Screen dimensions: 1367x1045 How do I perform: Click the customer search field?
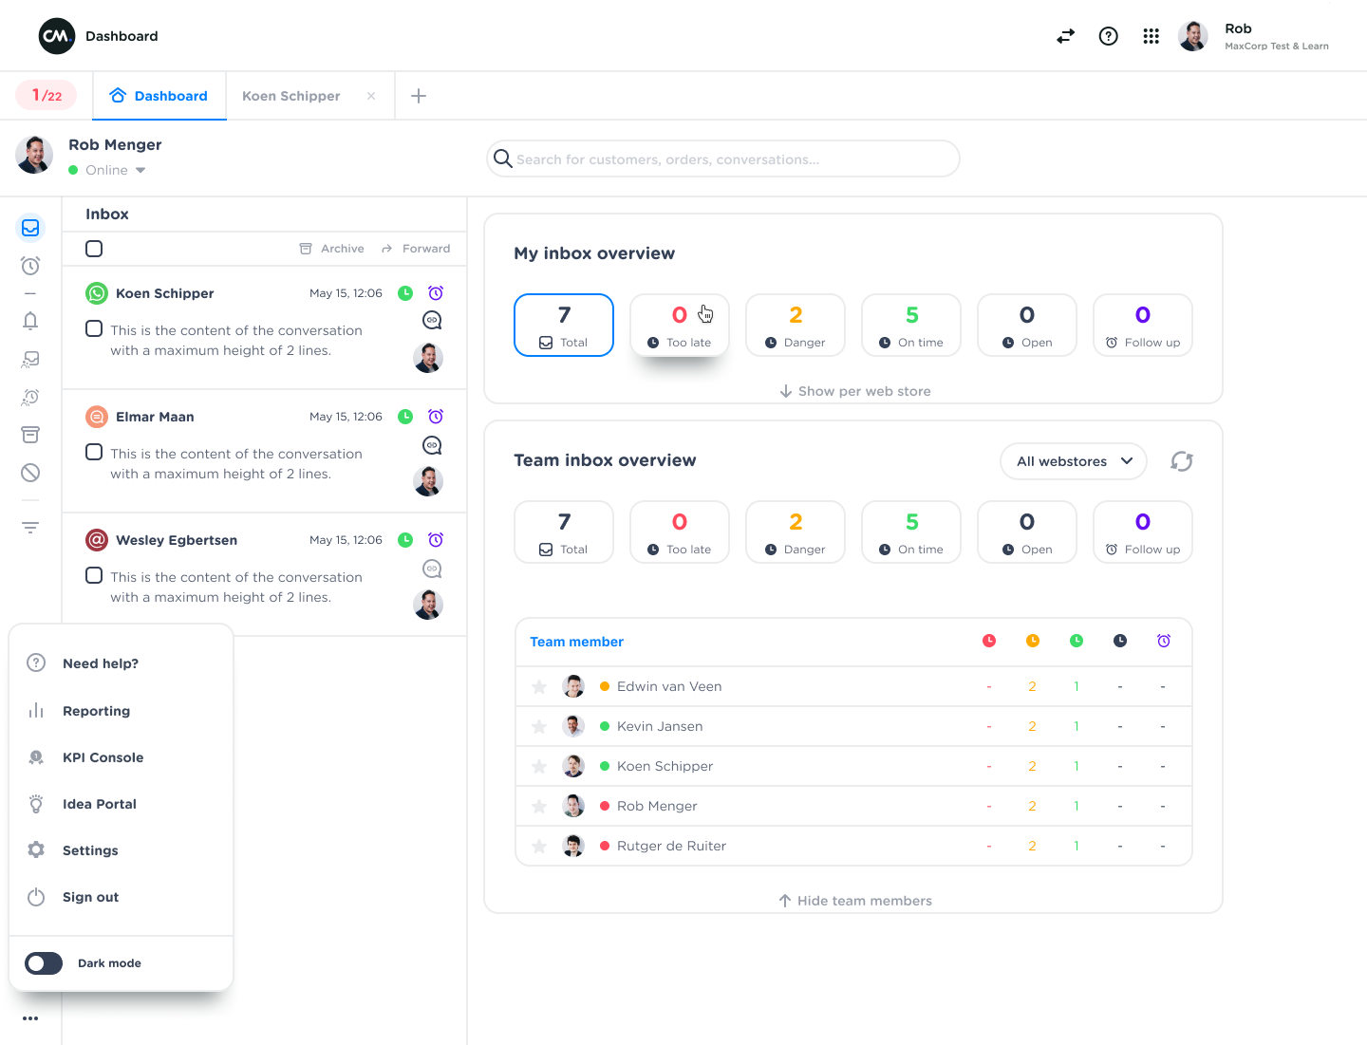point(722,159)
